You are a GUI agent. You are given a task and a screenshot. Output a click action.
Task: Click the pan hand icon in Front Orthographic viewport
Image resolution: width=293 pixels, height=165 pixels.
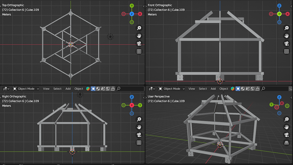[286, 36]
